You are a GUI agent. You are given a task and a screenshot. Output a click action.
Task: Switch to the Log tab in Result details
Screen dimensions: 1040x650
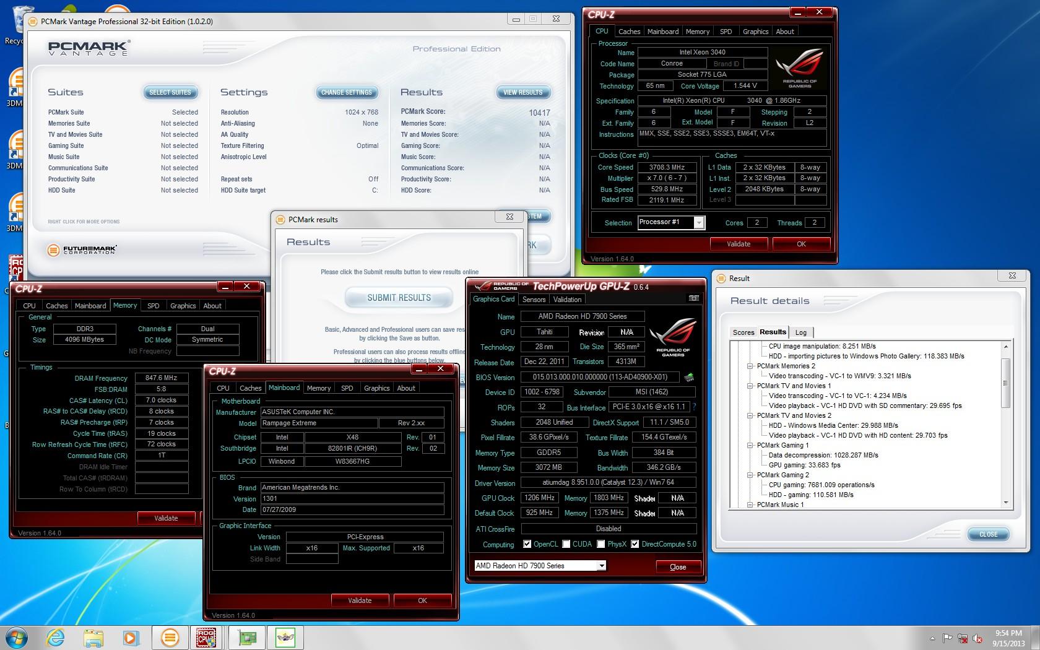click(x=801, y=332)
